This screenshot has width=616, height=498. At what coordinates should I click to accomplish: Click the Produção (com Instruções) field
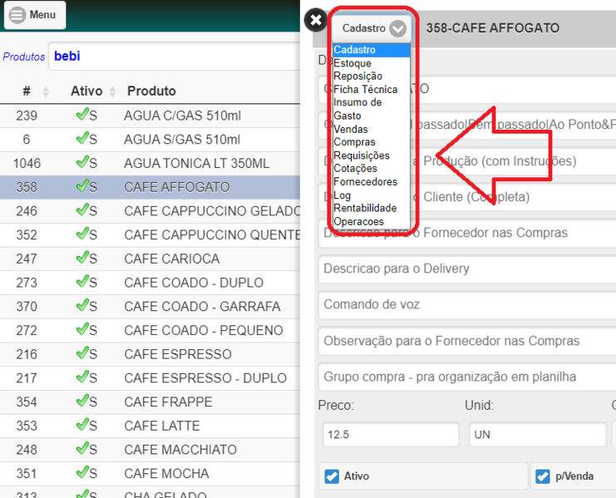click(467, 161)
